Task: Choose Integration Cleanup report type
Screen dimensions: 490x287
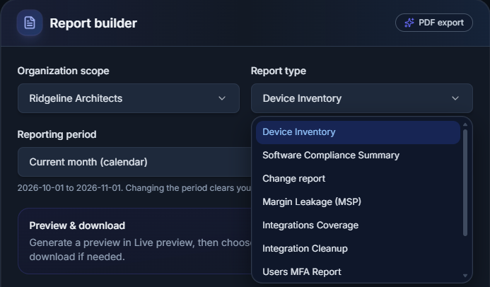Action: 358,249
